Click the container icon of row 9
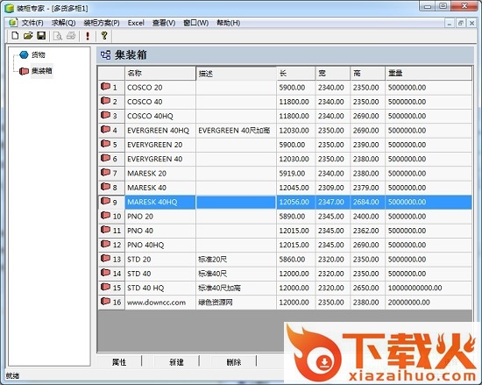 click(105, 201)
